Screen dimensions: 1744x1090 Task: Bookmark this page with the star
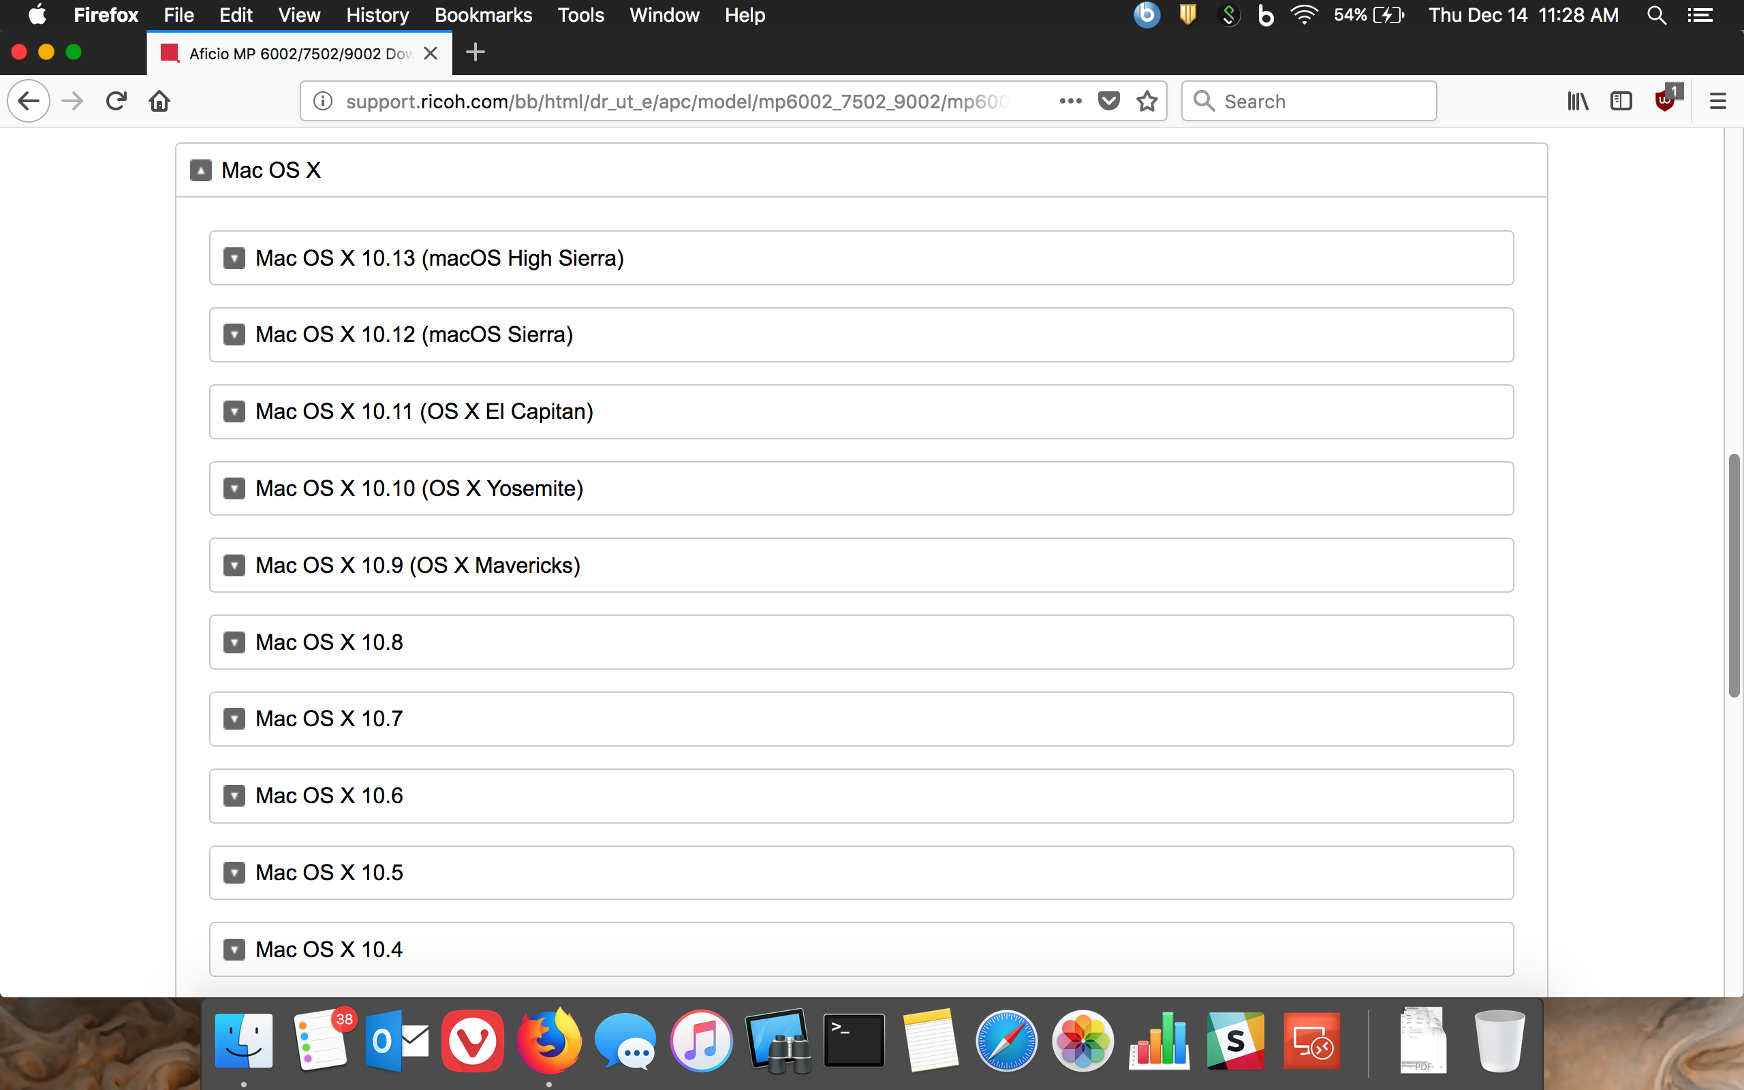[x=1147, y=101]
